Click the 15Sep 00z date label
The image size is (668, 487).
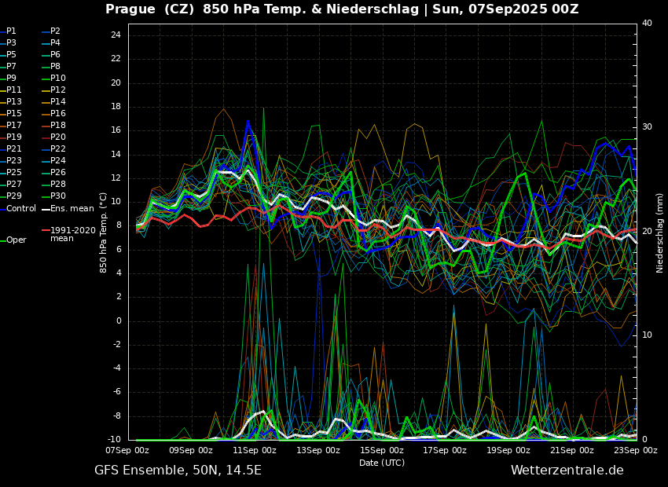pos(382,450)
